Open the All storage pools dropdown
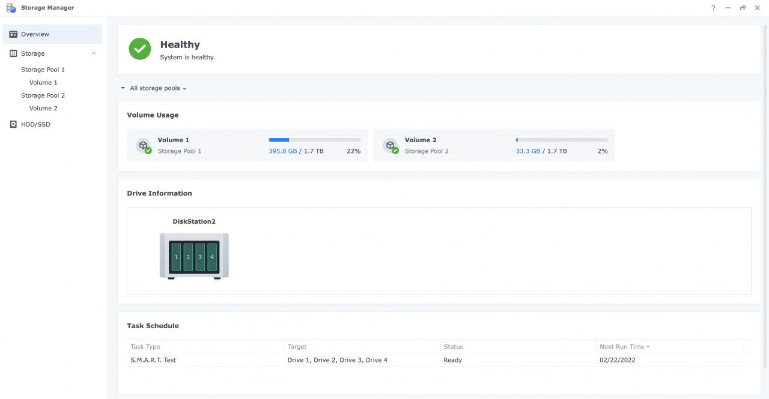The height and width of the screenshot is (399, 769). (156, 88)
